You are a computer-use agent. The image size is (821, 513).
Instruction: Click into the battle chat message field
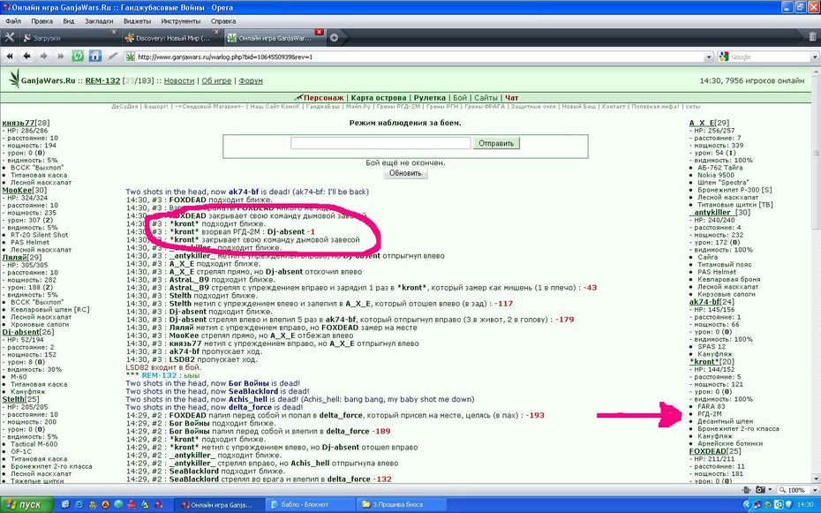380,143
